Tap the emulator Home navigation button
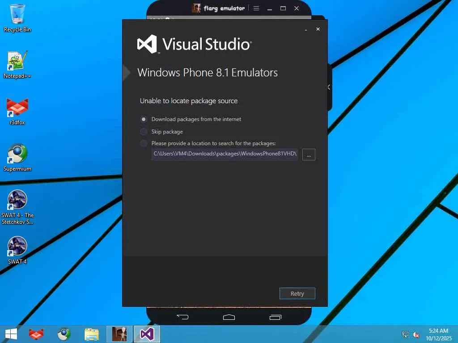 [x=229, y=317]
